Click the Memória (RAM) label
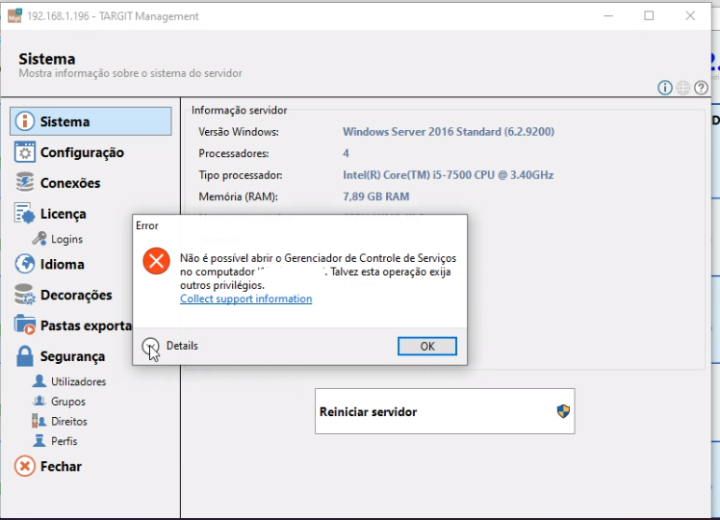 point(238,196)
